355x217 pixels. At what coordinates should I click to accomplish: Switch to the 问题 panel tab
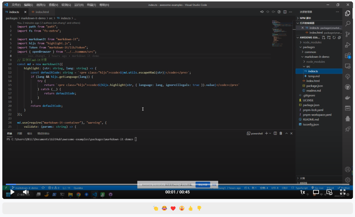[19, 133]
